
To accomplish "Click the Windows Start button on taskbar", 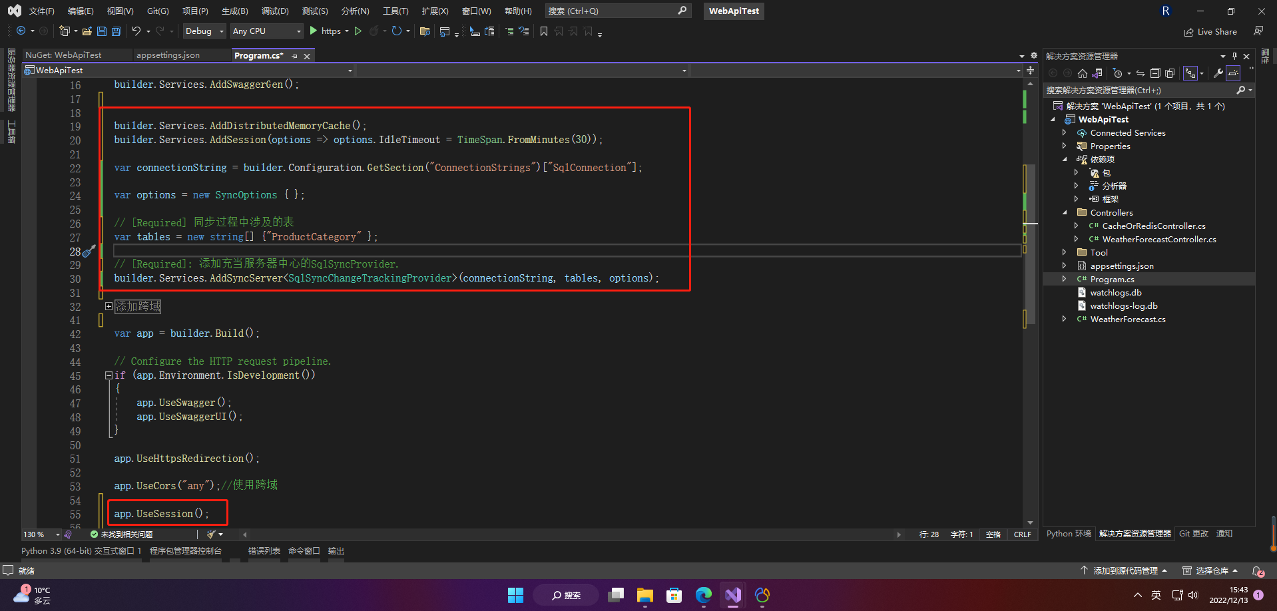I will coord(515,595).
